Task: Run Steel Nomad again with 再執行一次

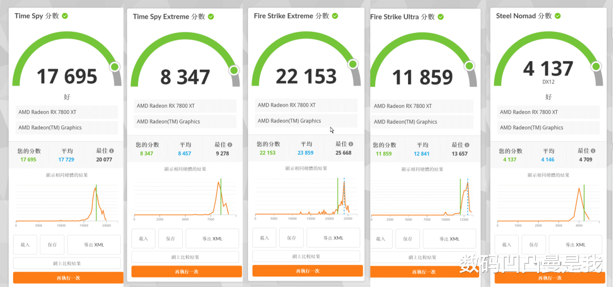Action: click(x=549, y=277)
